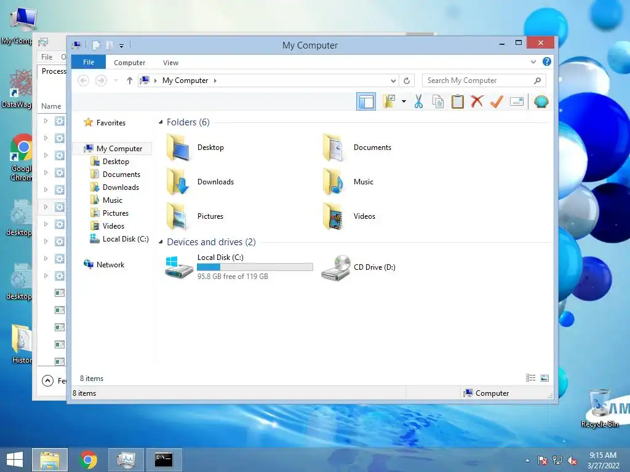
Task: Click the orange checkmark Properties icon
Action: tap(496, 101)
